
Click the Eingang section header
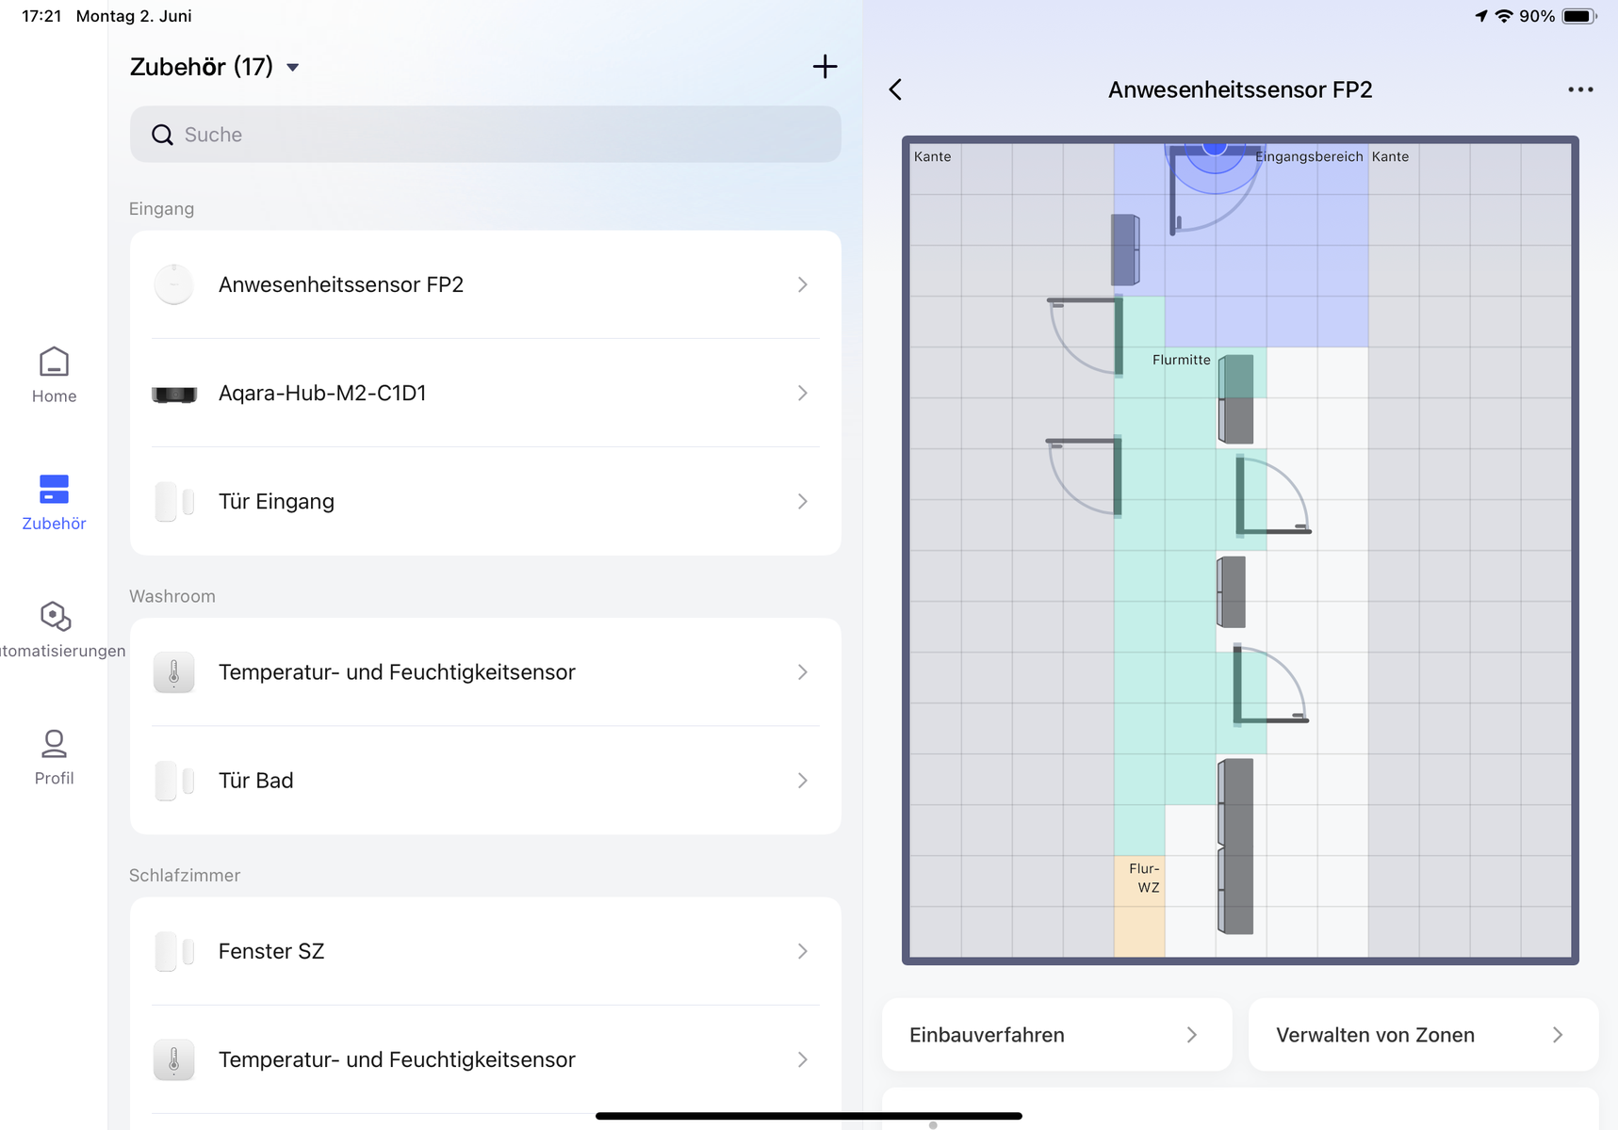coord(161,209)
